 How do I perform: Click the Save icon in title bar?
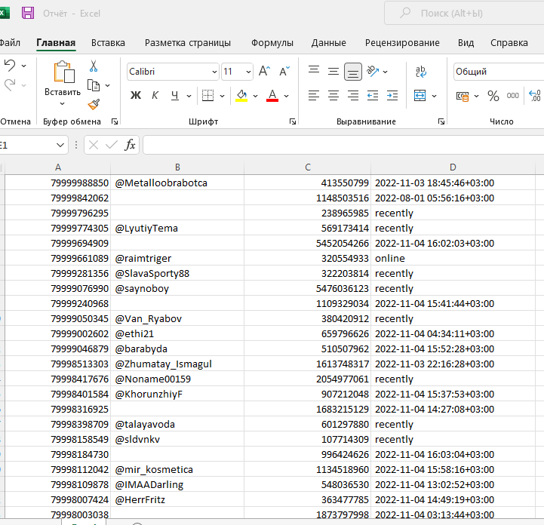[28, 13]
